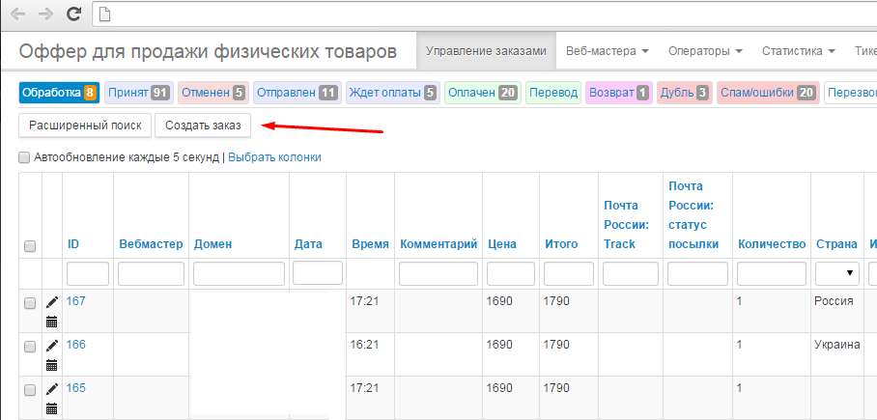Enable auto-refresh every 5 seconds checkbox
The image size is (877, 420).
pos(24,157)
